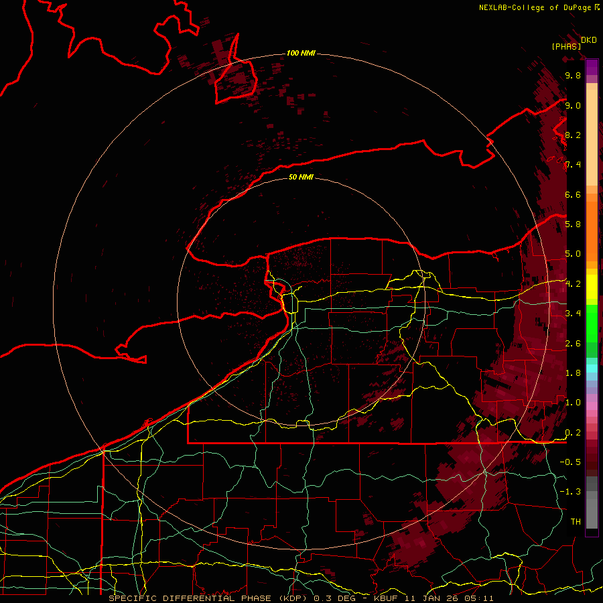Click the 9.8 value on the color scale

[573, 75]
